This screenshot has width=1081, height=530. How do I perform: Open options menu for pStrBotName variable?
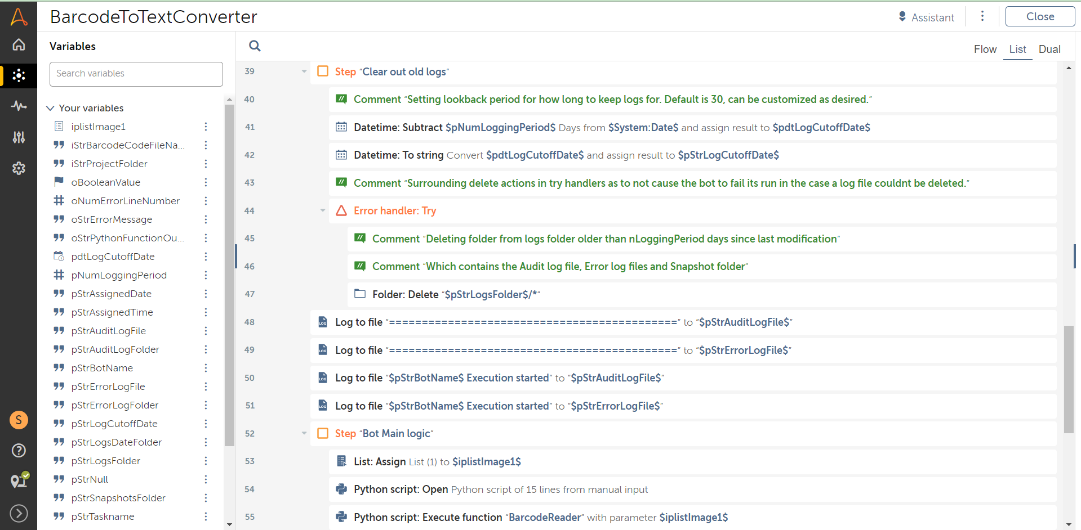click(206, 368)
